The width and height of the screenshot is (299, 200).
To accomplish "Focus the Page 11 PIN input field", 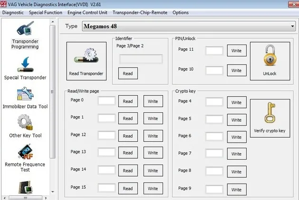I will pyautogui.click(x=214, y=51).
